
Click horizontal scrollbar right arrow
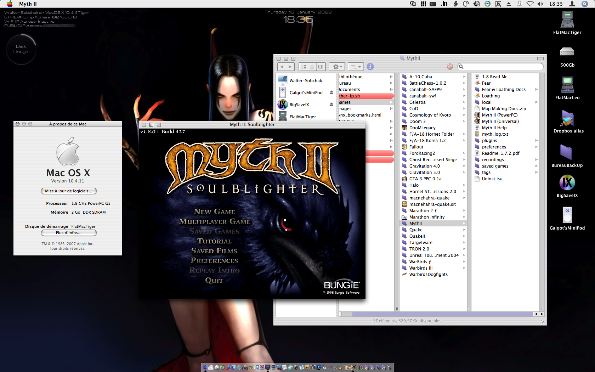tap(542, 314)
